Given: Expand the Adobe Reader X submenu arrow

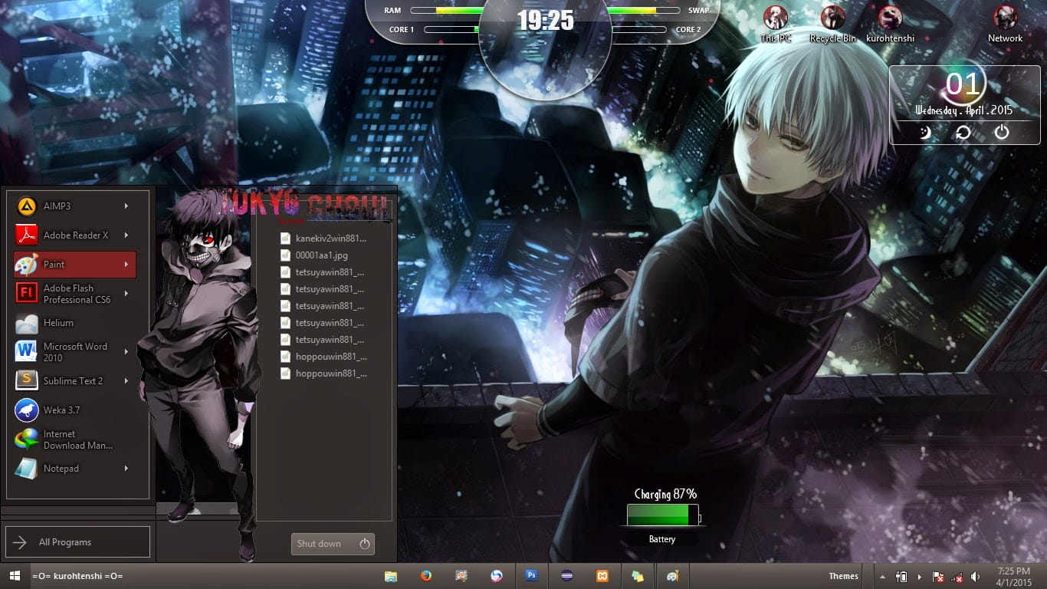Looking at the screenshot, I should [127, 235].
